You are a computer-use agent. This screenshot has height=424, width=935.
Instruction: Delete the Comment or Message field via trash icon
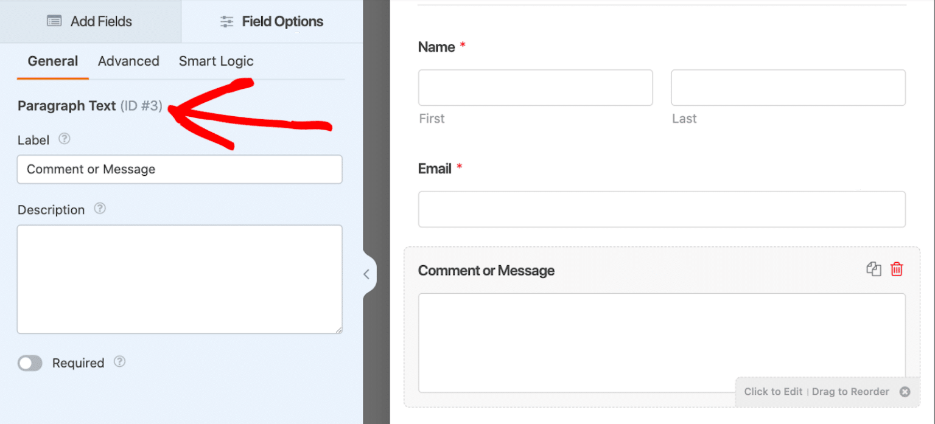[x=897, y=269]
